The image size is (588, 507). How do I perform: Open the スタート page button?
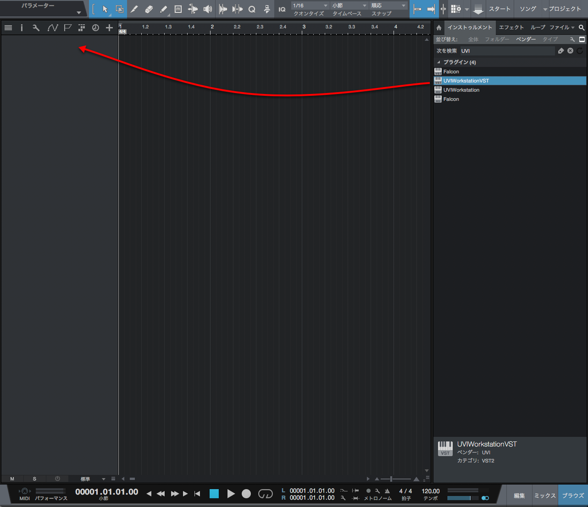[499, 9]
